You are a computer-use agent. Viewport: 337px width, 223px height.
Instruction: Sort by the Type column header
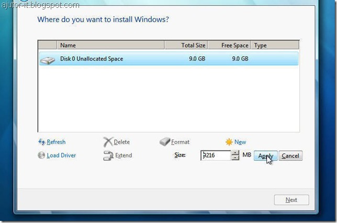coord(275,45)
